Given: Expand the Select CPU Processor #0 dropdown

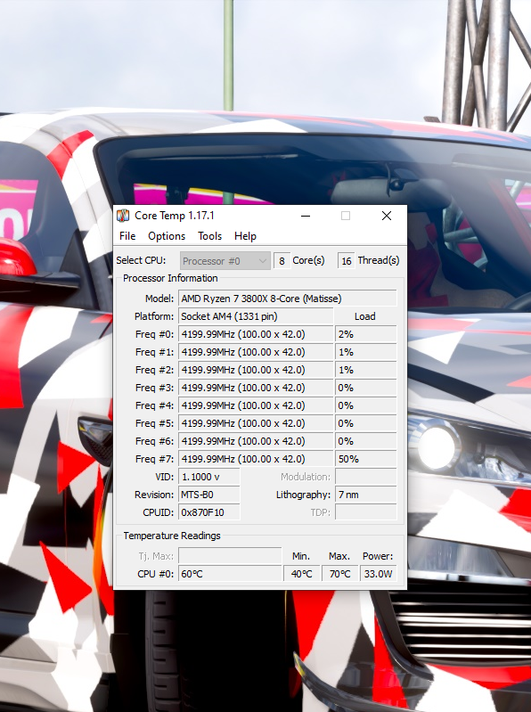Looking at the screenshot, I should point(225,261).
